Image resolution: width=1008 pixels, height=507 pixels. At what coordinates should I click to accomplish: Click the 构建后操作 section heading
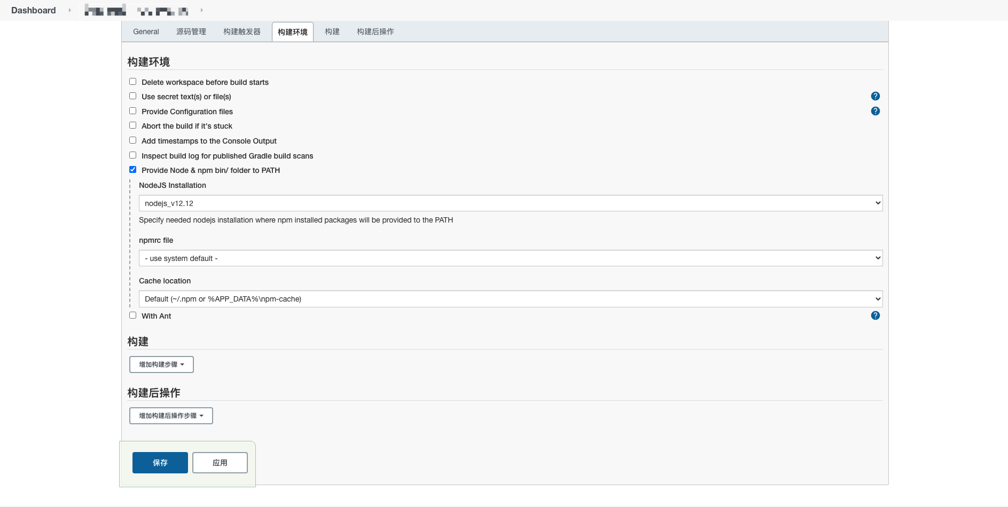[154, 393]
